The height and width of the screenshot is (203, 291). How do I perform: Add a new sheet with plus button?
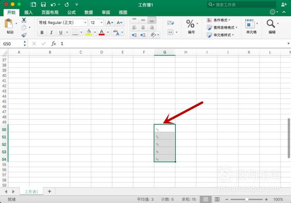pos(49,191)
